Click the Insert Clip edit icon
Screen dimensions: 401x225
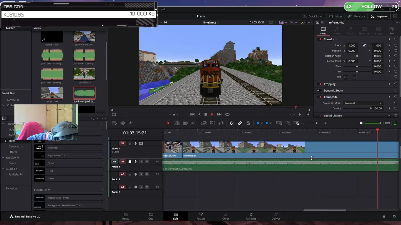pos(205,123)
